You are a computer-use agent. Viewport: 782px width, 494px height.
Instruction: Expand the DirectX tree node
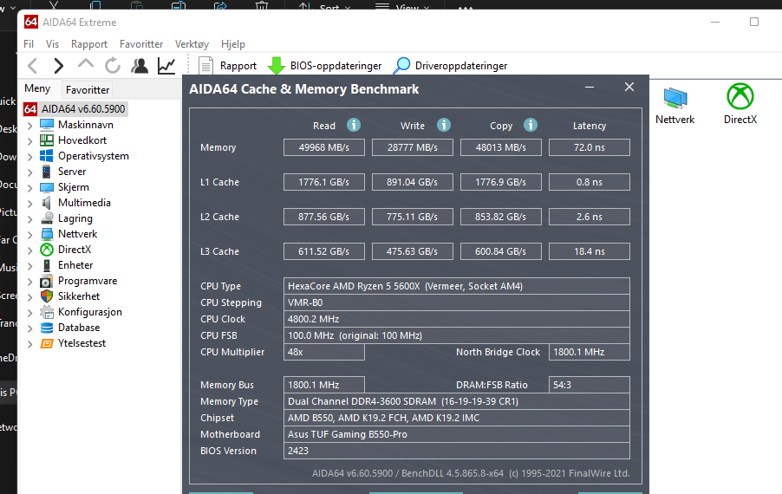[30, 250]
